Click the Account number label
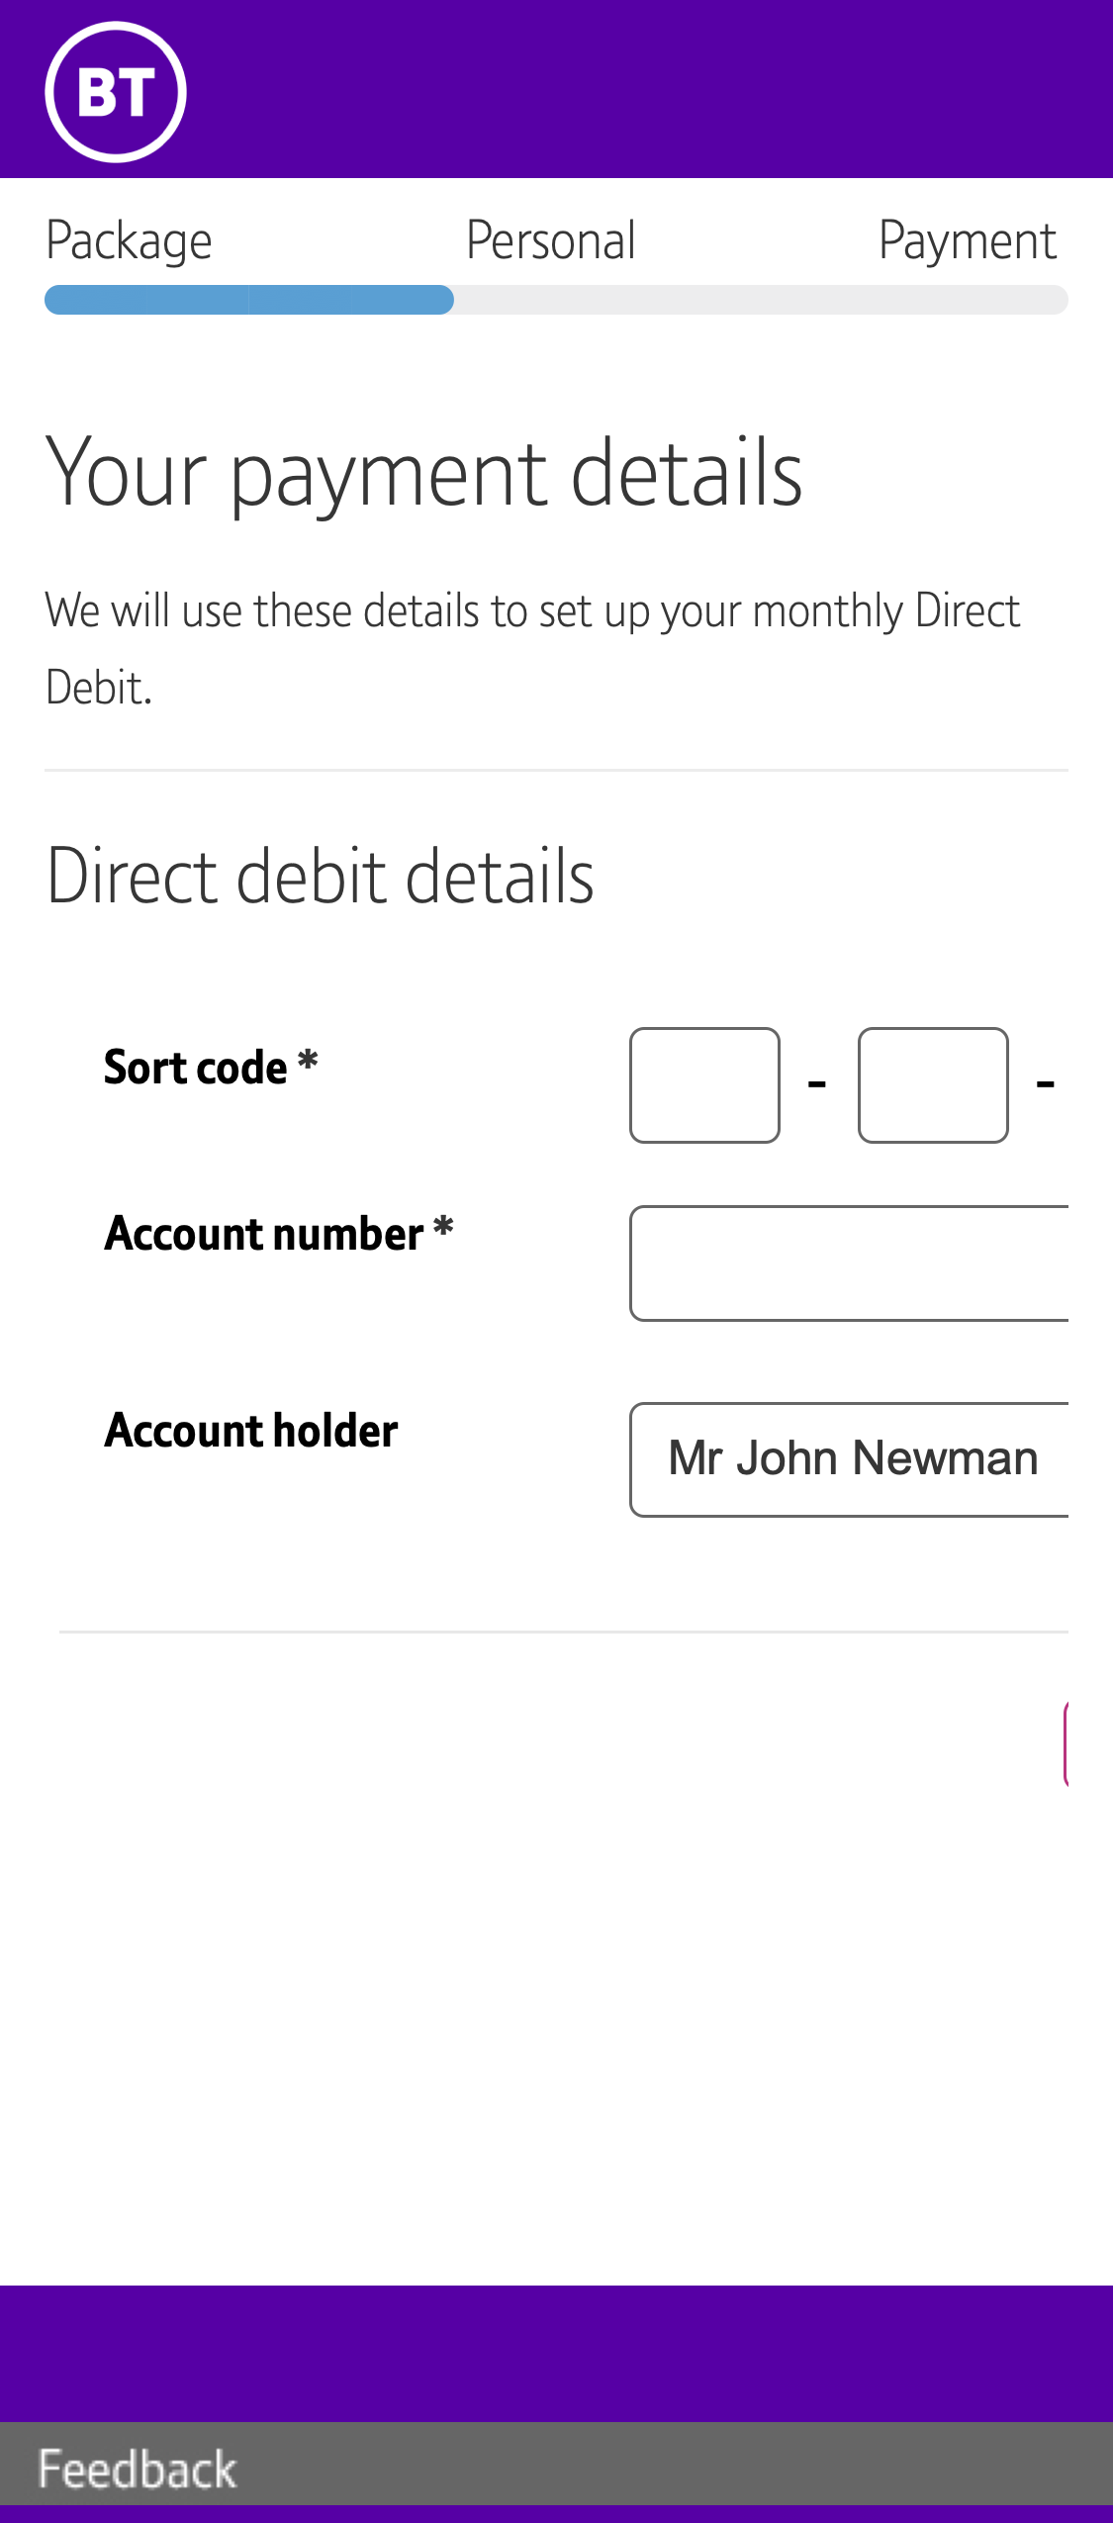Screen dimensions: 1113x2523 (278, 1234)
